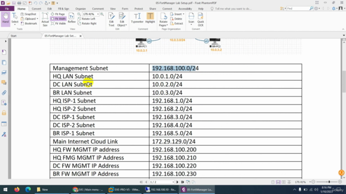Toggle Fit Page view mode
The image size is (346, 194).
click(x=58, y=14)
